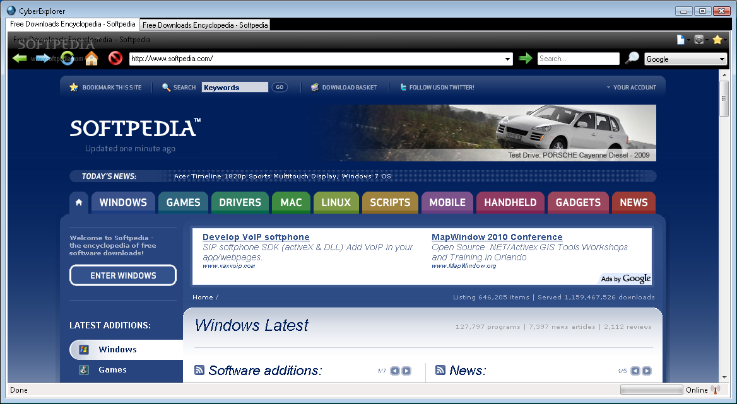Switch to the second Softpedia browser tab
The image size is (737, 404).
tap(205, 25)
